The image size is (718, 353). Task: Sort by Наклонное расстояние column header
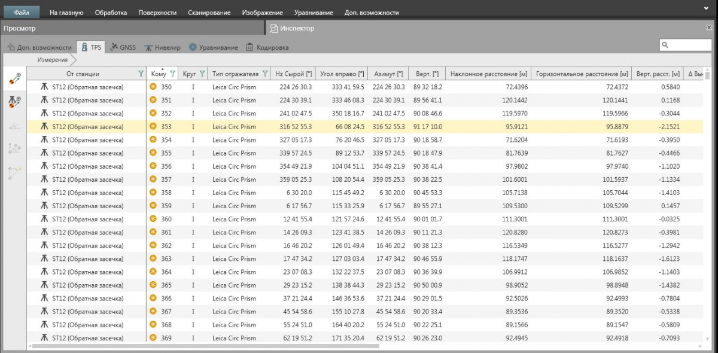488,74
